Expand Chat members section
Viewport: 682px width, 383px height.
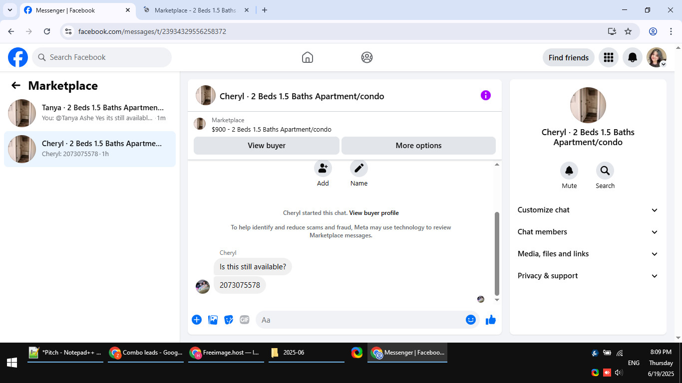click(588, 232)
